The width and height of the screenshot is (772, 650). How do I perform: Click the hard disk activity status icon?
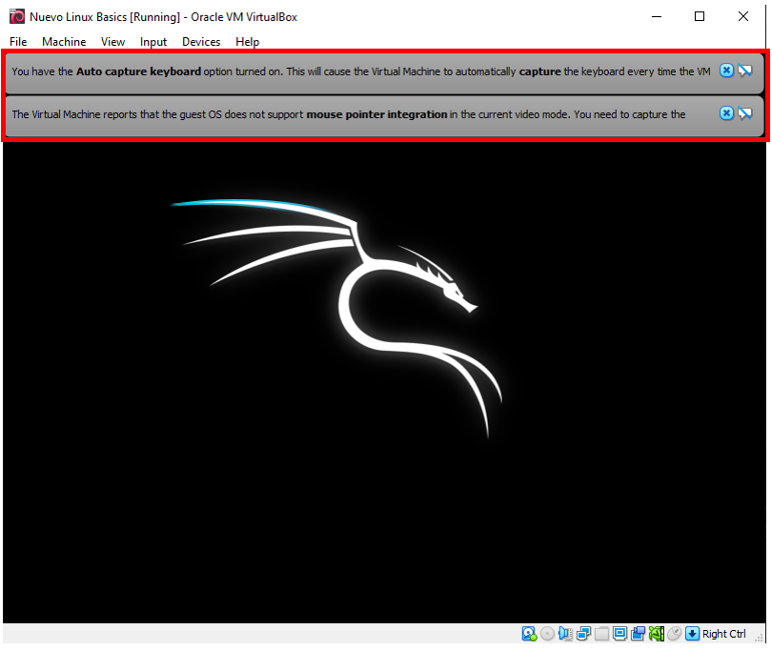(x=529, y=633)
